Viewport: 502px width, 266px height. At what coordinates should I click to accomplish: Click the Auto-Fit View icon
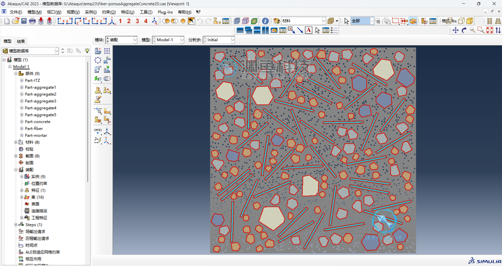[489, 30]
